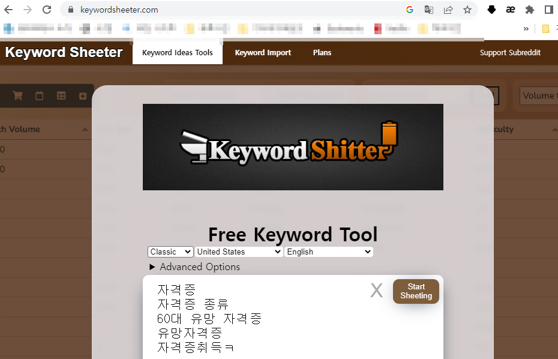Click the address bar URL keywordsheeter.com
Image resolution: width=558 pixels, height=359 pixels.
[x=119, y=10]
